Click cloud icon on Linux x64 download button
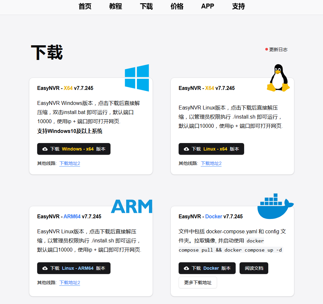 click(186, 149)
